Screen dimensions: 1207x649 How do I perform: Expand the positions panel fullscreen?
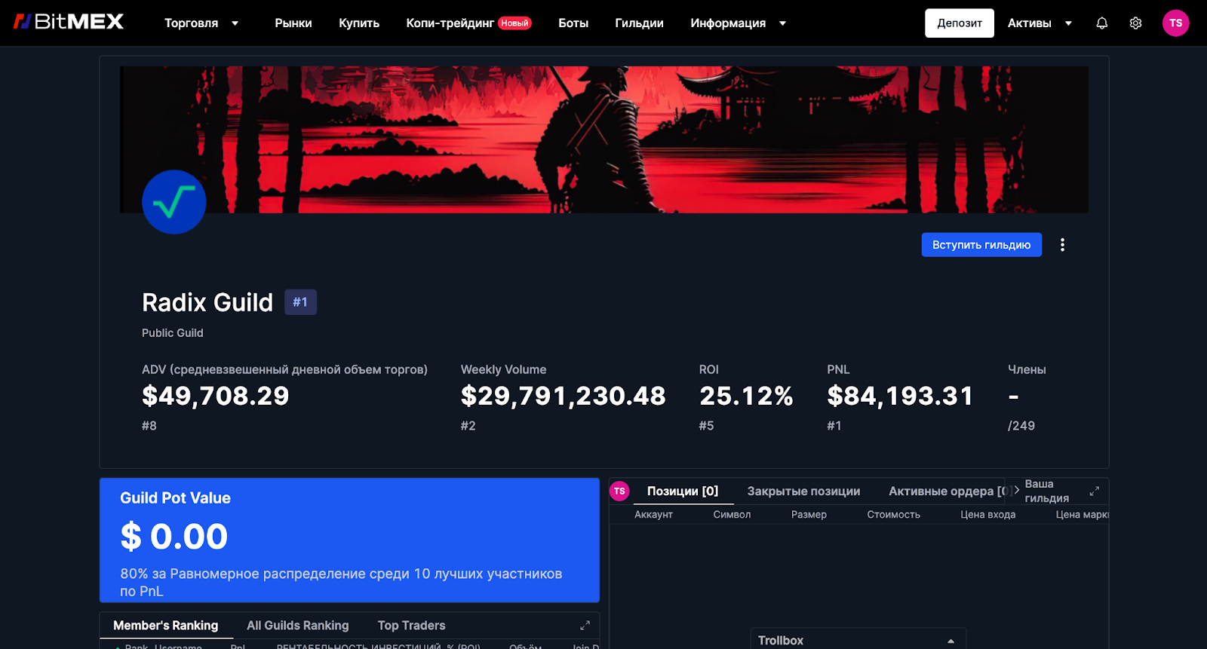[x=1094, y=491]
